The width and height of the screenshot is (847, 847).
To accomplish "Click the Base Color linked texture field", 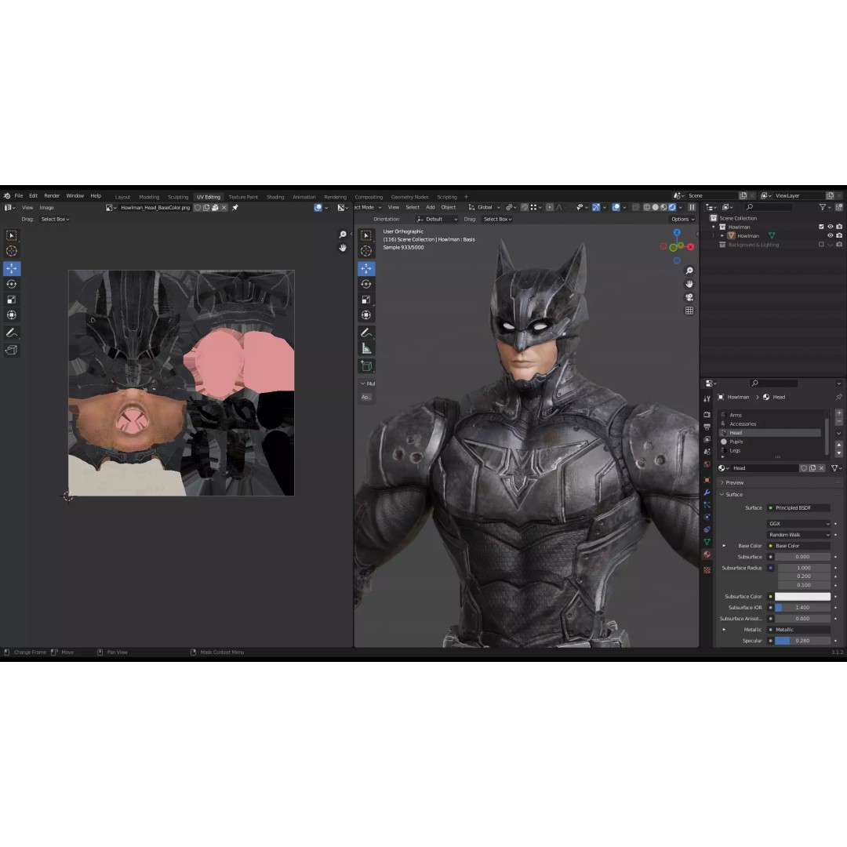I will pyautogui.click(x=799, y=546).
